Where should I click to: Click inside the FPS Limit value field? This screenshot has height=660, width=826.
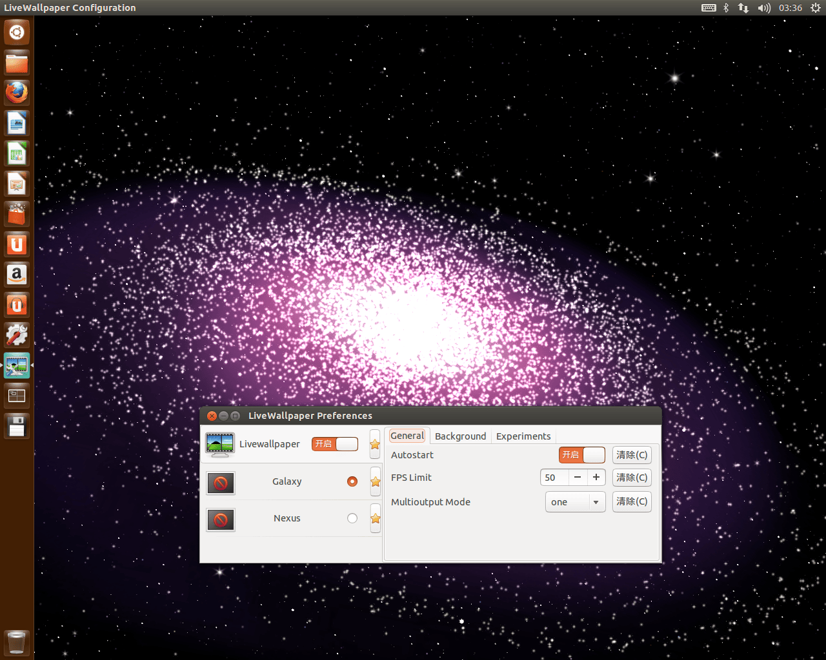553,478
